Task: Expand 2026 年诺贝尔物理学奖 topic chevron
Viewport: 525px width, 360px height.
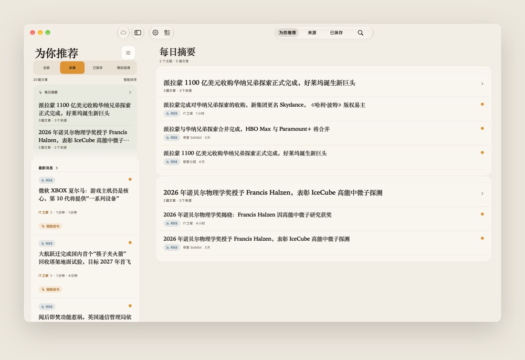Action: point(482,194)
